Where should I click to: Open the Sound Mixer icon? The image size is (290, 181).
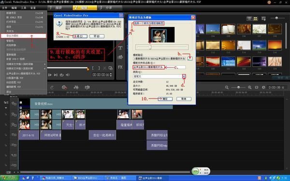pos(76,87)
